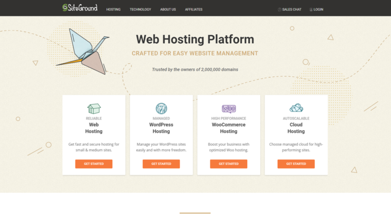
Task: Click the SiteGround logo
Action: pyautogui.click(x=80, y=8)
